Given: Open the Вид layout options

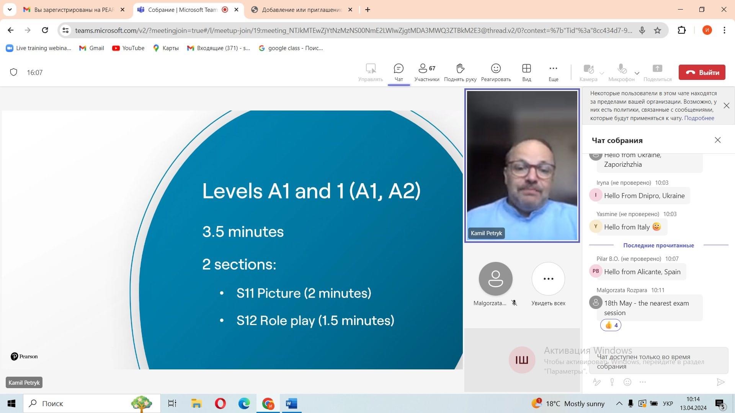Looking at the screenshot, I should pyautogui.click(x=526, y=73).
